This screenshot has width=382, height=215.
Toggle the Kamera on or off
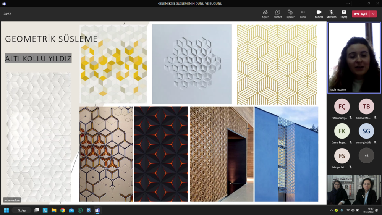[319, 14]
